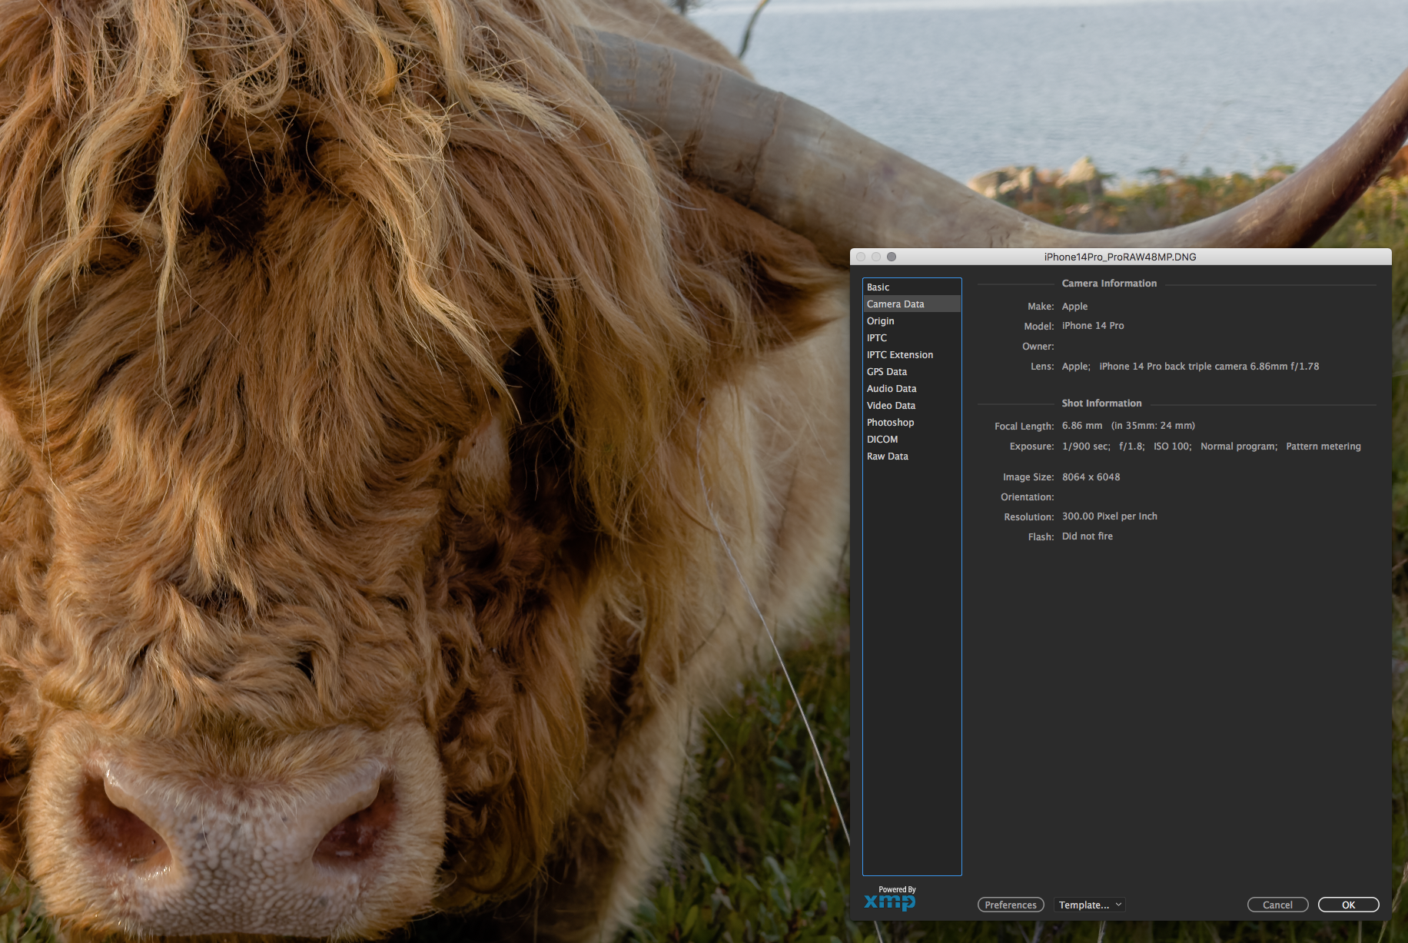Viewport: 1408px width, 943px height.
Task: Click the dialog title iPhone14Pro_ProRAW48MP.DNG
Action: coord(1120,257)
